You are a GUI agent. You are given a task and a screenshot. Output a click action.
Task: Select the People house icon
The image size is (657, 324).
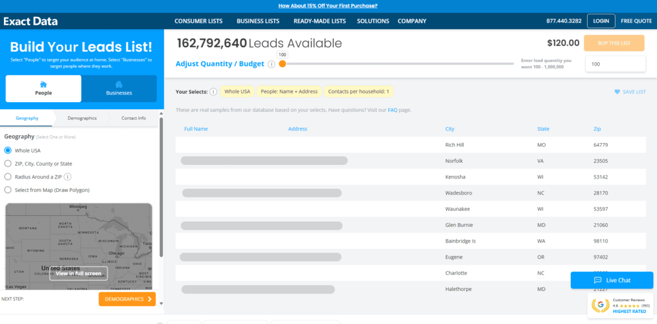43,84
